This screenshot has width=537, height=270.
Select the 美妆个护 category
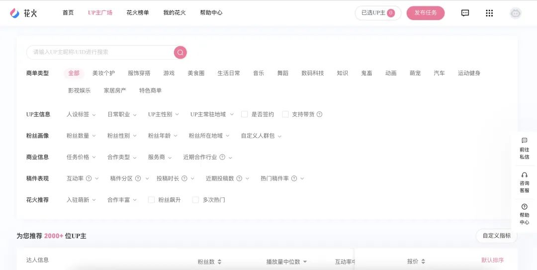[x=104, y=73]
